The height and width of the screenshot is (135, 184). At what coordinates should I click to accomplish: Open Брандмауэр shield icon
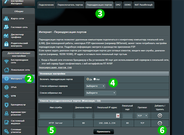point(7,105)
